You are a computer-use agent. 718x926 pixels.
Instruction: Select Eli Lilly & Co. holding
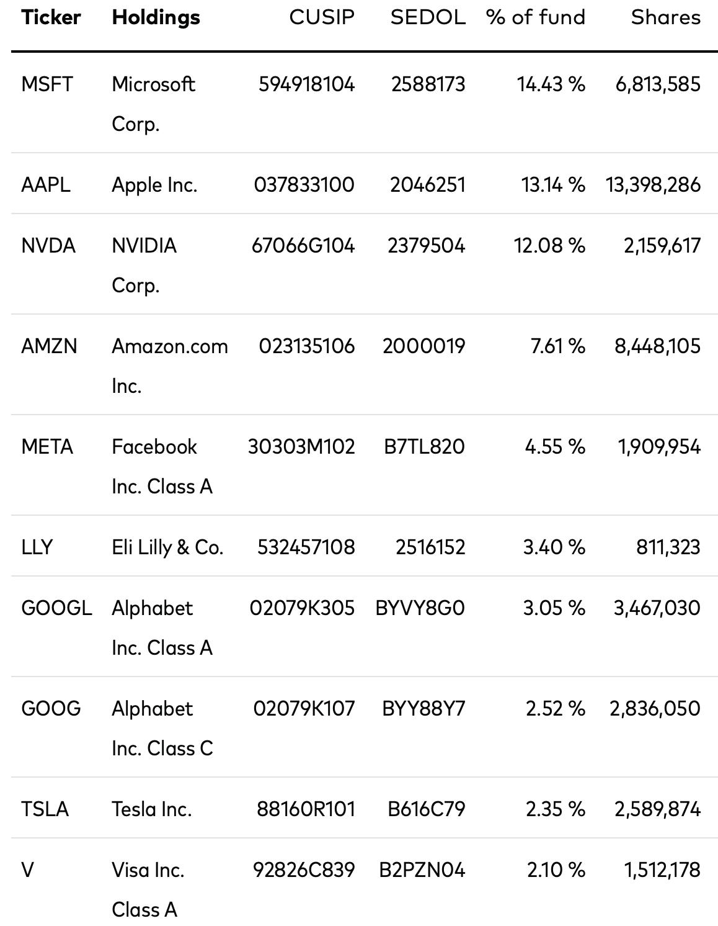tap(167, 547)
